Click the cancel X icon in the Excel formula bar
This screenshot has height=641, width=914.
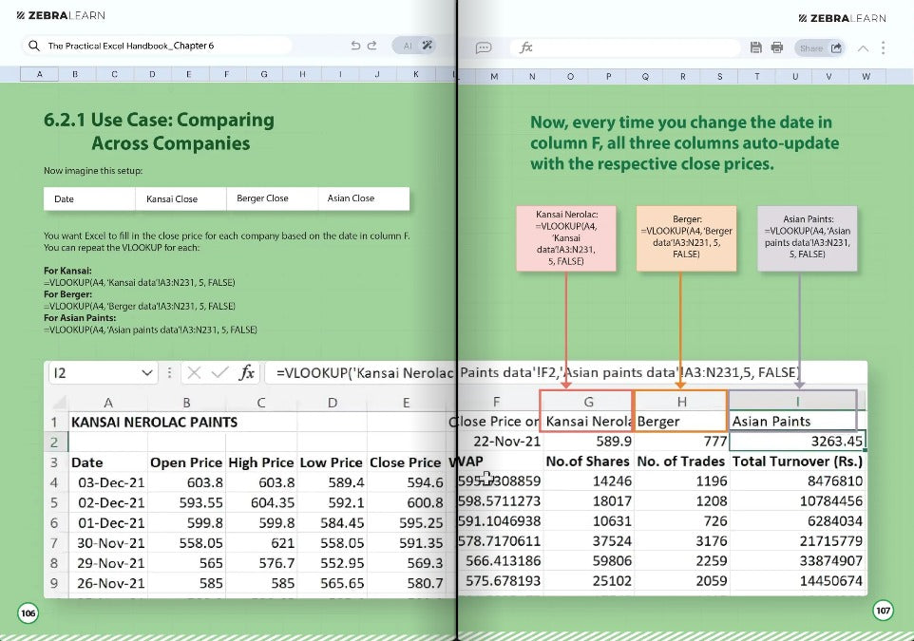194,373
